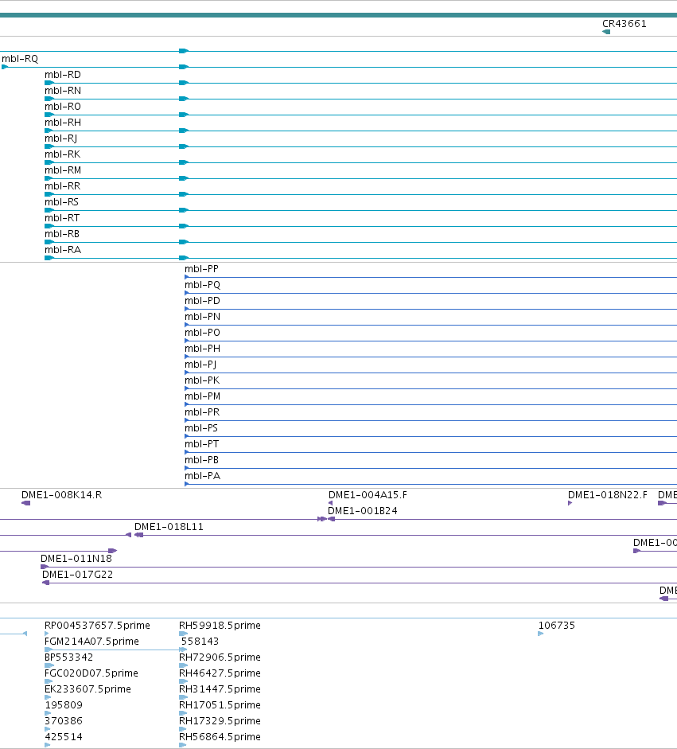The image size is (677, 749).
Task: Open the RH17329.5prime EST
Action: coord(220,721)
